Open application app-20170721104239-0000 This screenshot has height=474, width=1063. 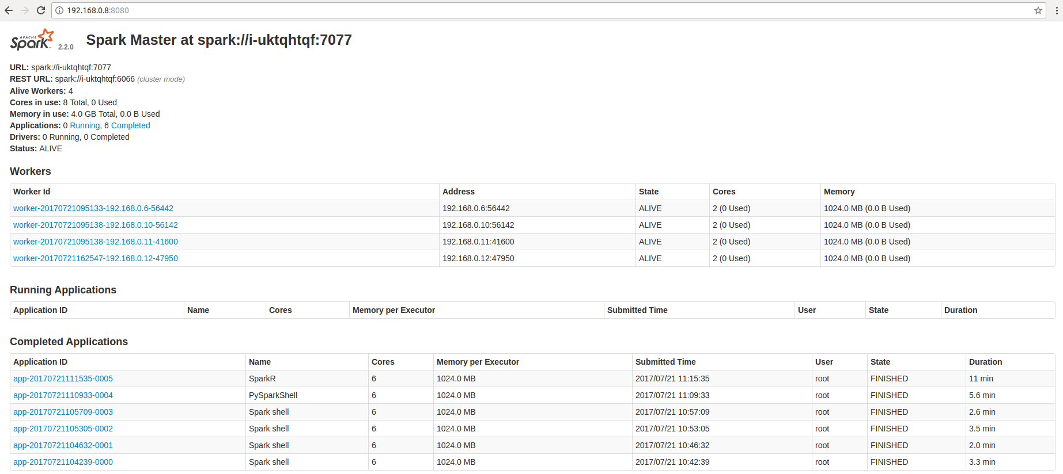point(63,462)
